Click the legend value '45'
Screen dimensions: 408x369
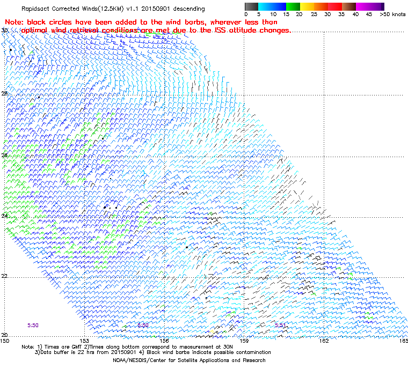(369, 14)
